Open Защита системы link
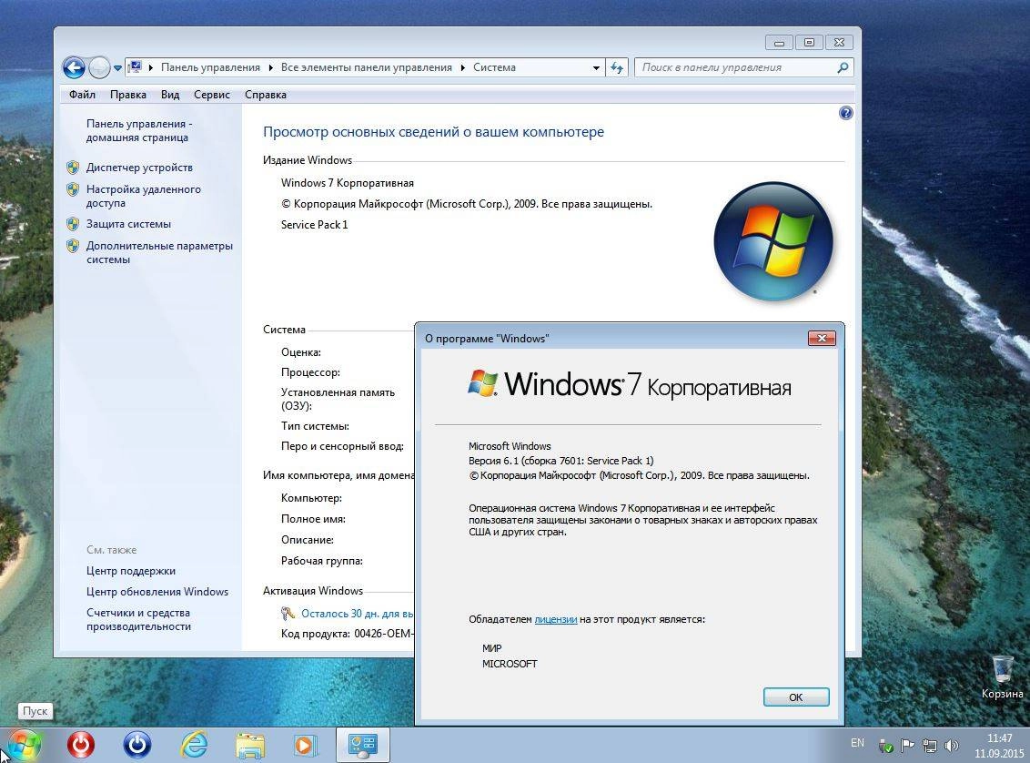 click(129, 224)
